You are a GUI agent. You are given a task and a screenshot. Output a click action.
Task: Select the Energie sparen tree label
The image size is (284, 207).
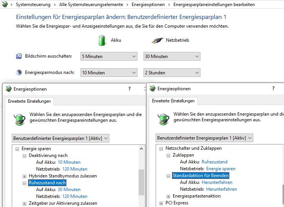[36, 149]
